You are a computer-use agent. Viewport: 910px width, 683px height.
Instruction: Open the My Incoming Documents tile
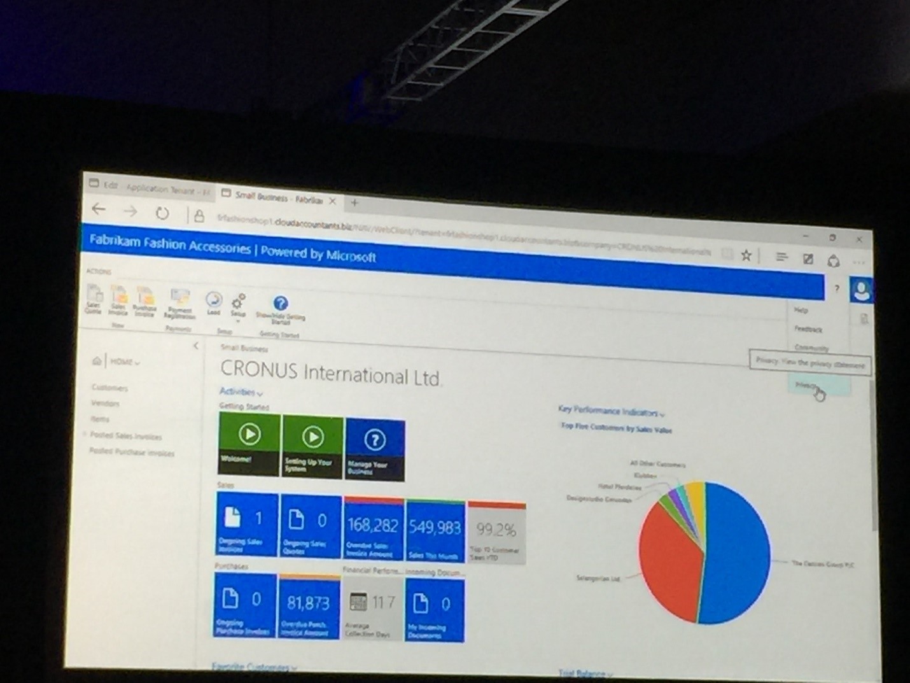coord(435,610)
